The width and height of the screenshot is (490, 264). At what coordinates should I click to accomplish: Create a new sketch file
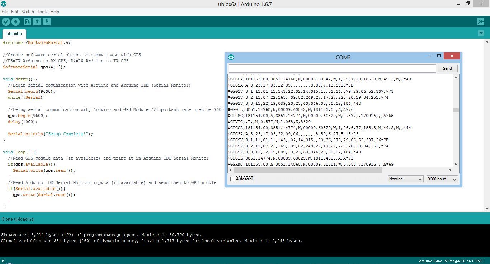point(27,22)
